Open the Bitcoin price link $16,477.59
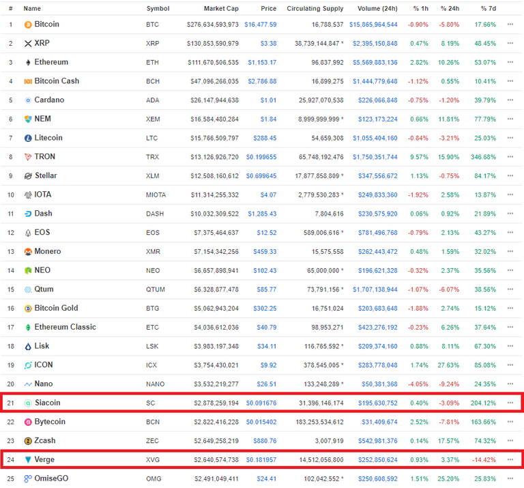Viewport: 524px width, 488px height. pos(261,25)
